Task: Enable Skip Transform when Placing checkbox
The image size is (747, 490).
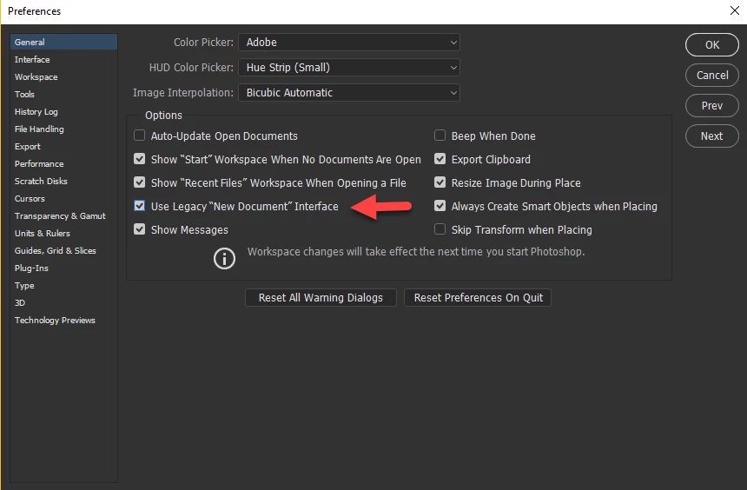Action: [440, 229]
